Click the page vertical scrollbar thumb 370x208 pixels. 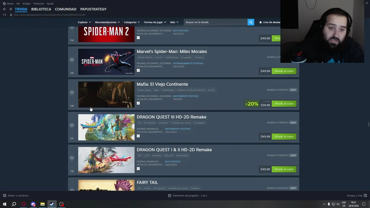pyautogui.click(x=368, y=125)
